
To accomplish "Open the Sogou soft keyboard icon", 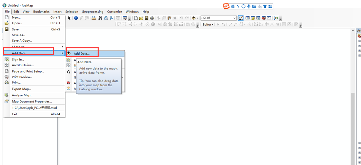I will [x=254, y=6].
